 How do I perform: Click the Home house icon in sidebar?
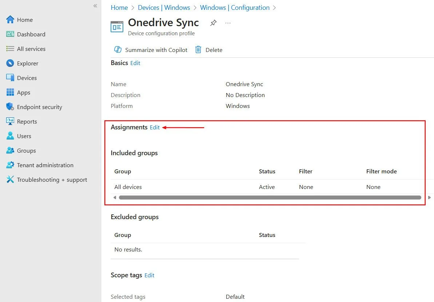click(x=10, y=20)
